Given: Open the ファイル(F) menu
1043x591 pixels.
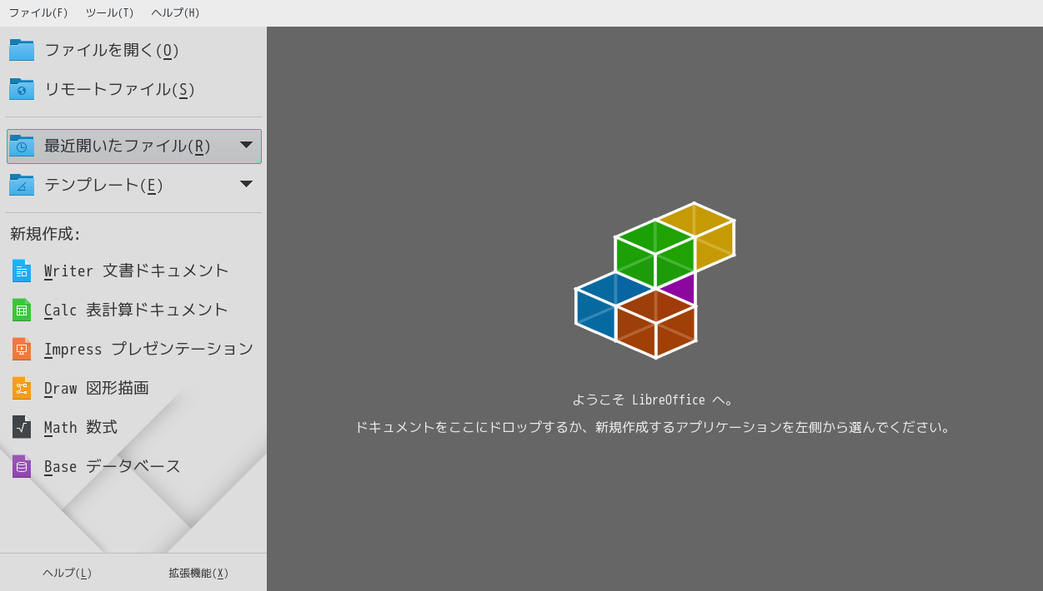Looking at the screenshot, I should tap(38, 12).
